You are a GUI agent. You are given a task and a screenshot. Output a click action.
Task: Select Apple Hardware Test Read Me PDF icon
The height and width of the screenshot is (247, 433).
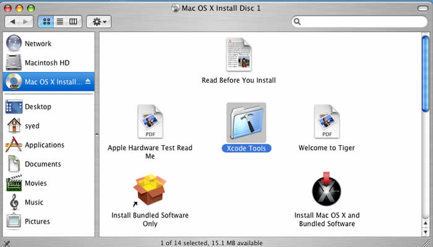tap(150, 122)
